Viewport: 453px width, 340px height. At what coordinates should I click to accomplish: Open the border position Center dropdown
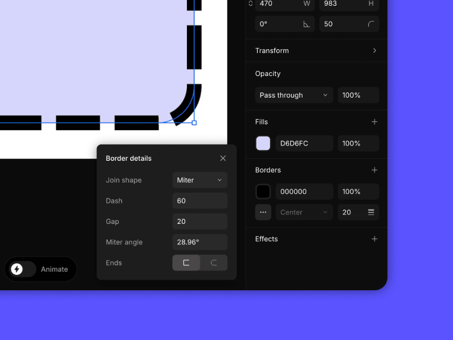tap(304, 212)
